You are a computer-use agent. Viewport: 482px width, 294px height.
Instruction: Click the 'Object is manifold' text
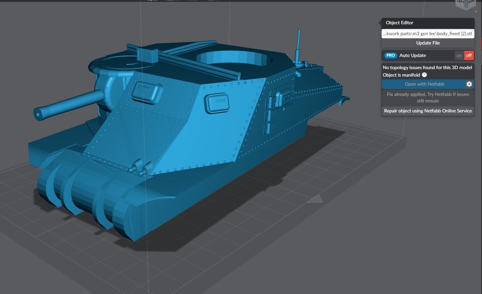(402, 75)
